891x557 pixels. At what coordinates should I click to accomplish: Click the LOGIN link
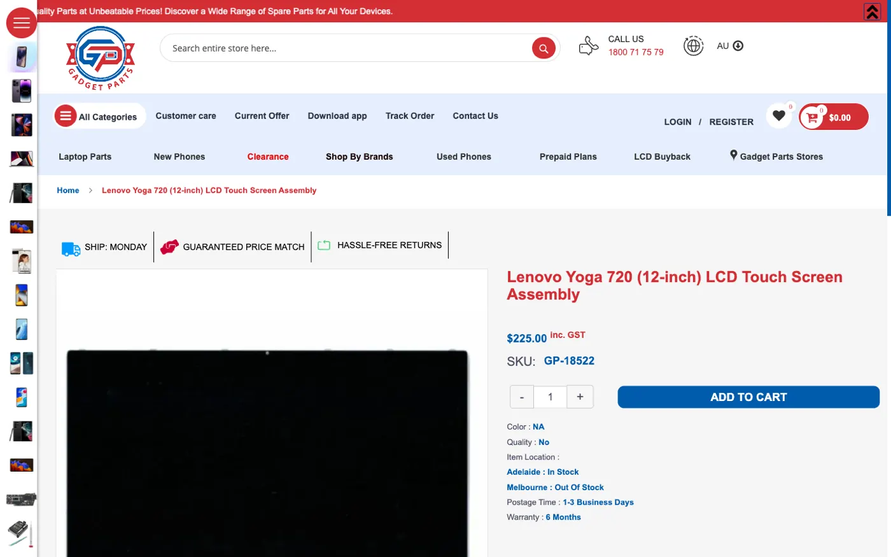pyautogui.click(x=678, y=122)
